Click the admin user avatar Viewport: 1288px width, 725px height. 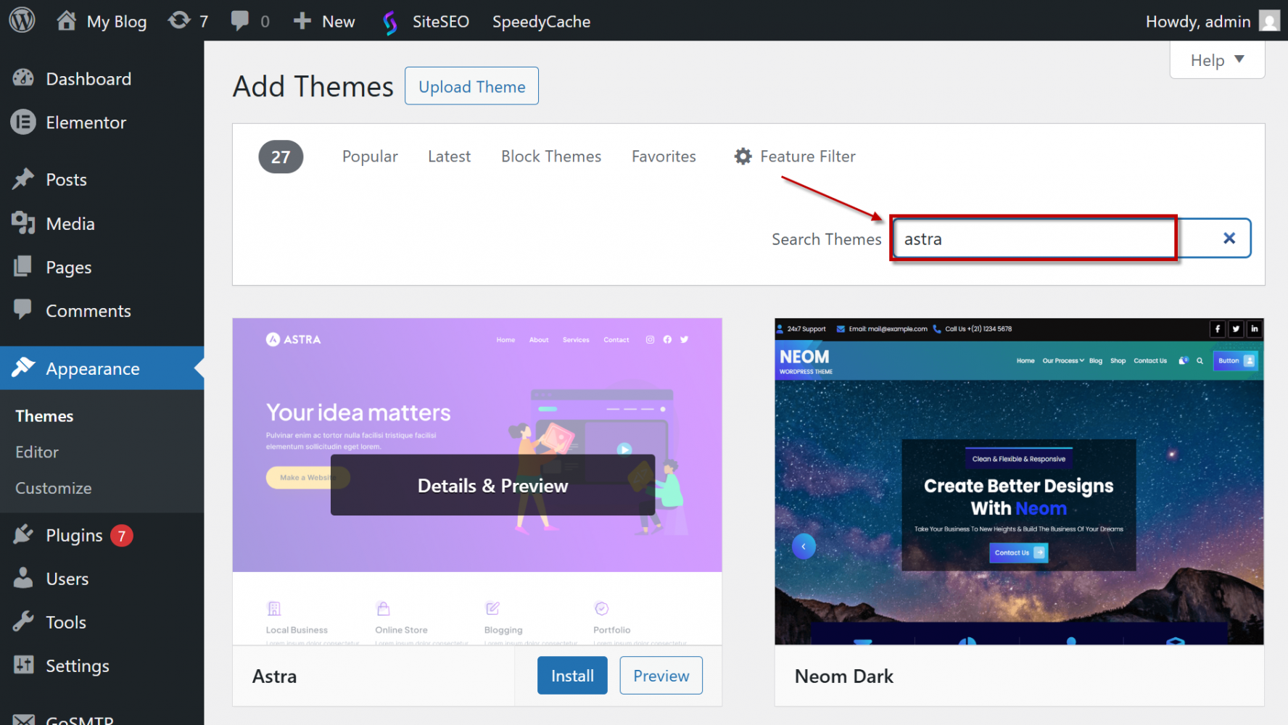[1268, 21]
